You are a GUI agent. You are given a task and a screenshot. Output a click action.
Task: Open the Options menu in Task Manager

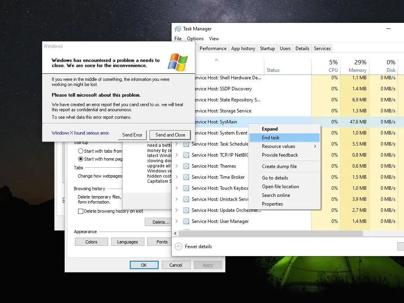click(195, 39)
